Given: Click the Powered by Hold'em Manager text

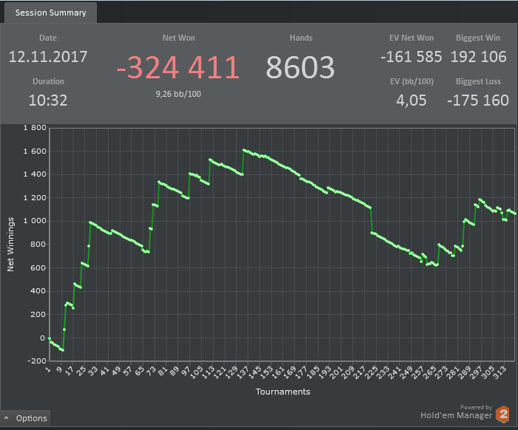Looking at the screenshot, I should 457,412.
